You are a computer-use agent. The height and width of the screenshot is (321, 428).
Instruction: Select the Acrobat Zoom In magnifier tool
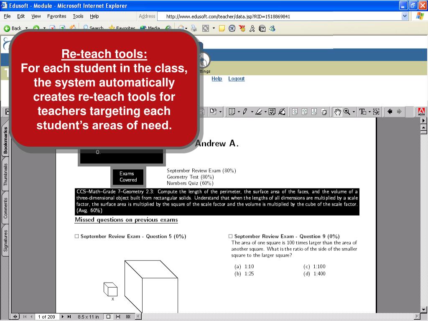[346, 111]
